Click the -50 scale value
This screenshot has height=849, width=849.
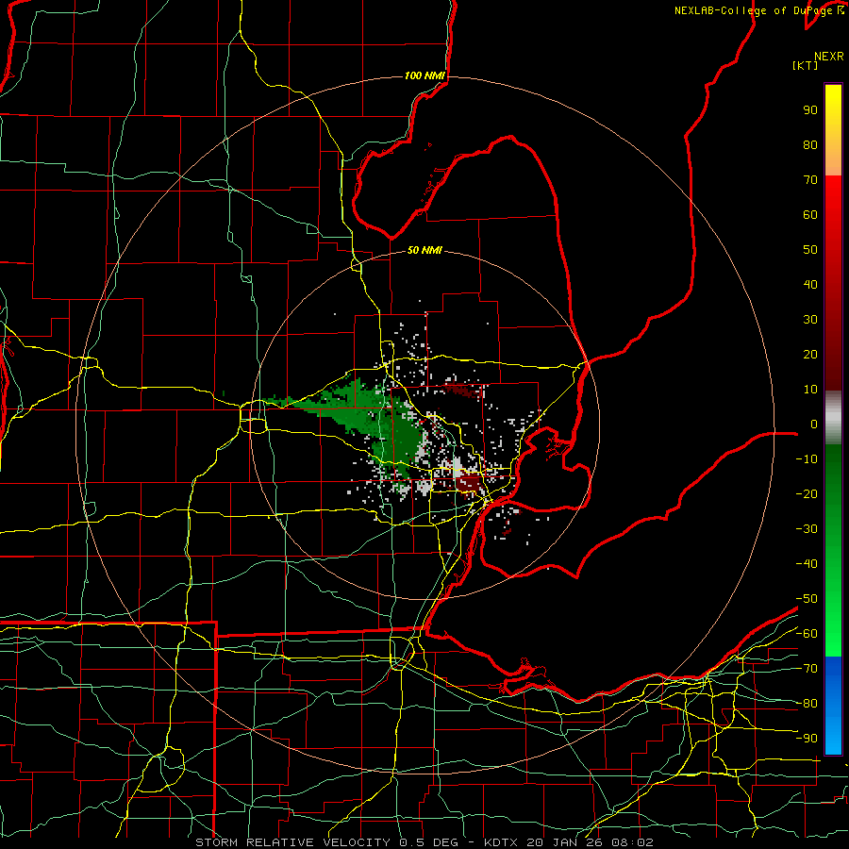click(807, 599)
